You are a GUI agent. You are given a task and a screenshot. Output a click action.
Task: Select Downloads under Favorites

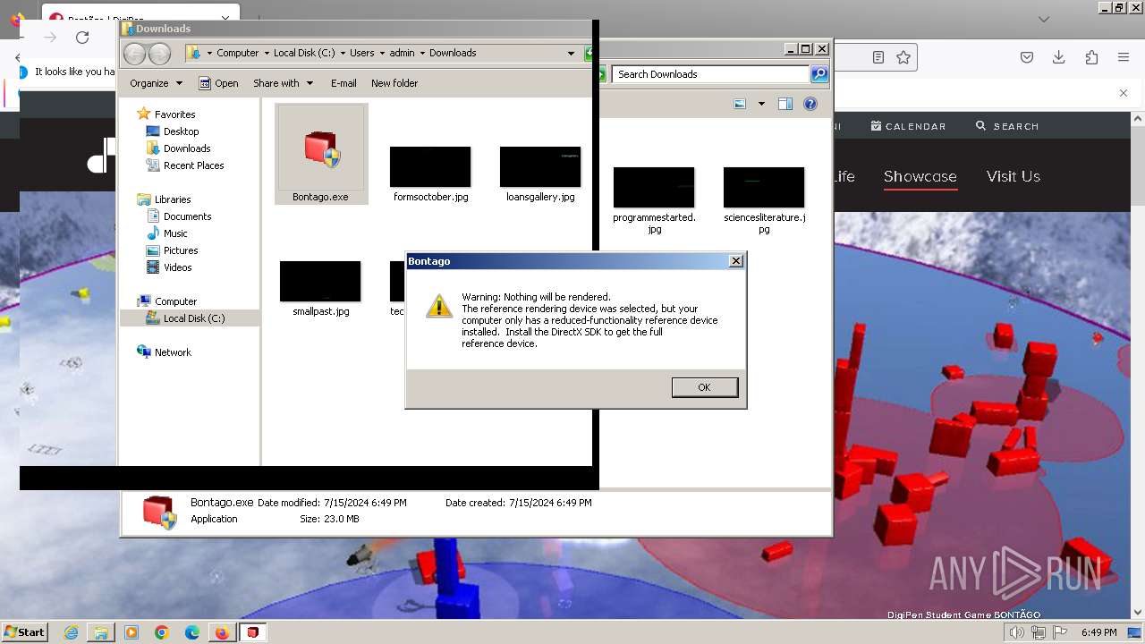[x=187, y=148]
